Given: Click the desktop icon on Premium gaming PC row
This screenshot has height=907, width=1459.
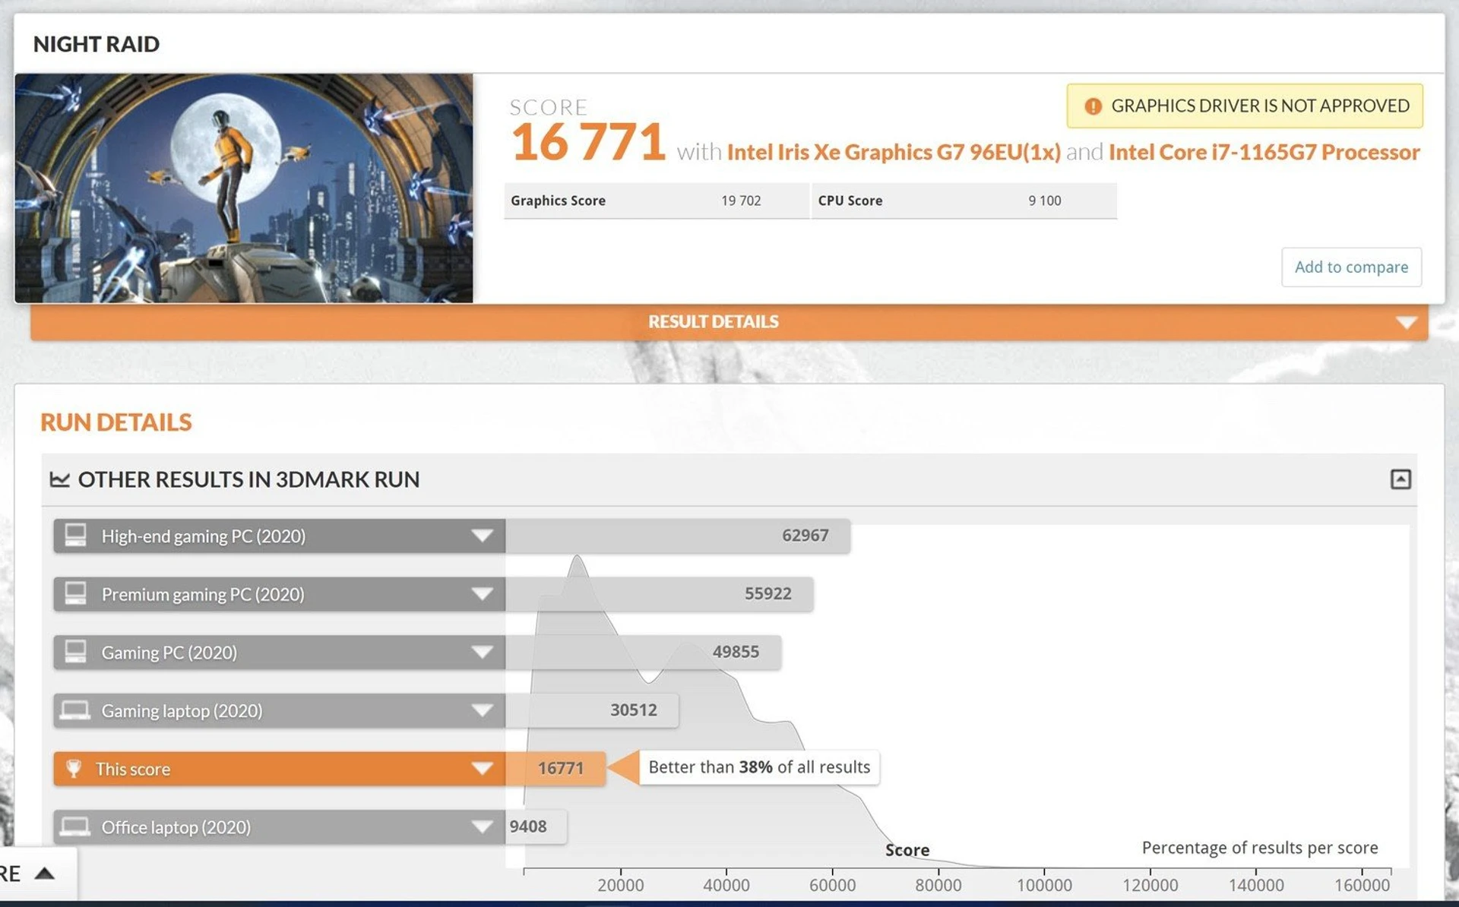Looking at the screenshot, I should click(75, 593).
